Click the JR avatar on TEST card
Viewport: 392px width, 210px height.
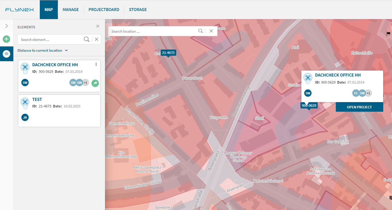[x=25, y=117]
